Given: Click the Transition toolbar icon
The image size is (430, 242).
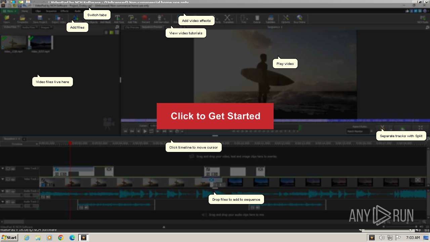Looking at the screenshot, I should click(228, 19).
